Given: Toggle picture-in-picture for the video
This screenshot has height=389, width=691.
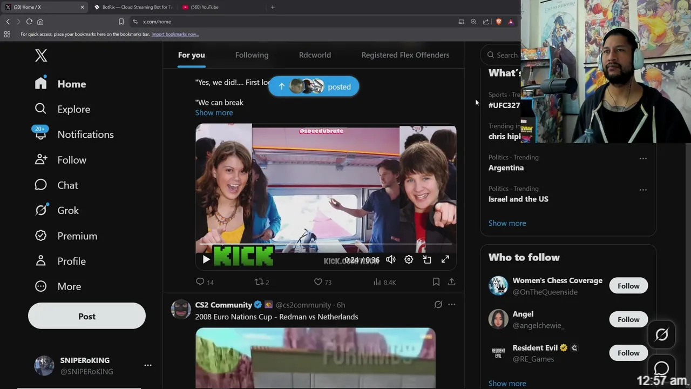Looking at the screenshot, I should coord(427,259).
